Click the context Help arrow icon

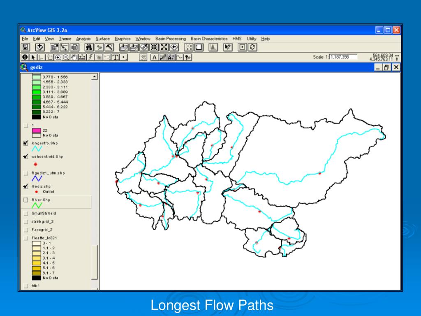click(x=228, y=47)
